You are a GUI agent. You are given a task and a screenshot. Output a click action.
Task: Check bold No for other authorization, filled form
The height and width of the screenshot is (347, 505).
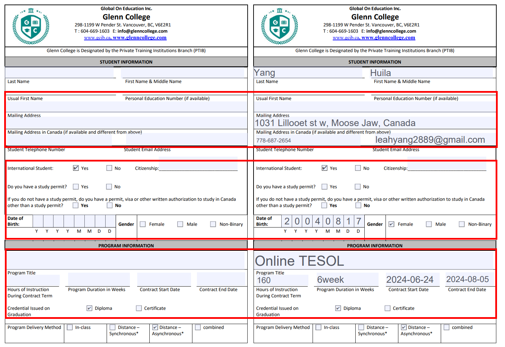[358, 205]
